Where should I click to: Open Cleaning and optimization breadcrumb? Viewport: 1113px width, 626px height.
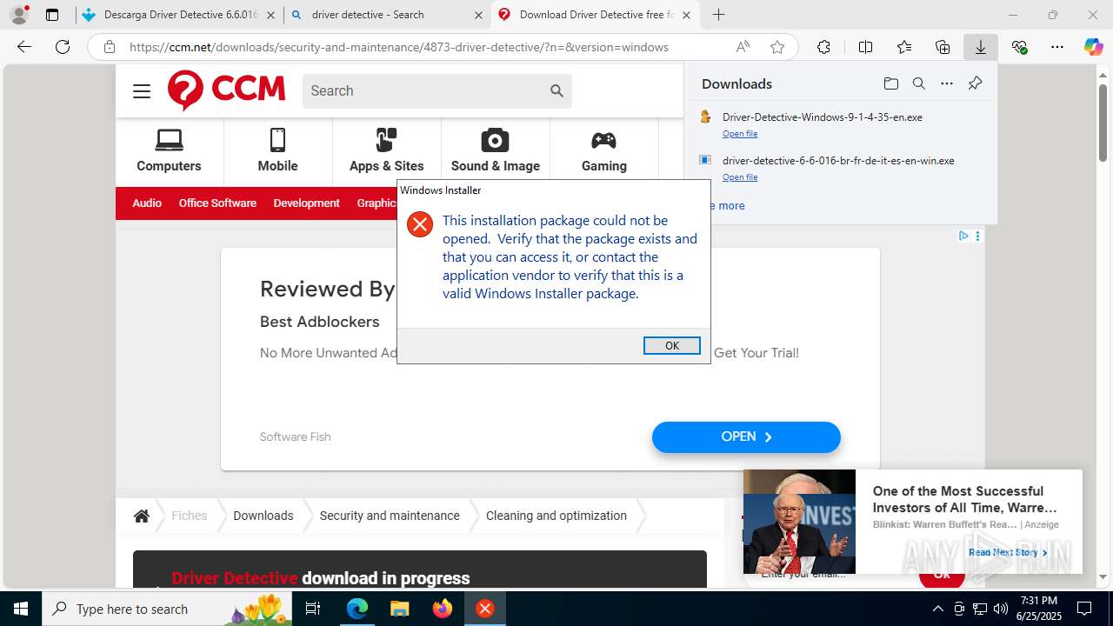click(x=556, y=516)
